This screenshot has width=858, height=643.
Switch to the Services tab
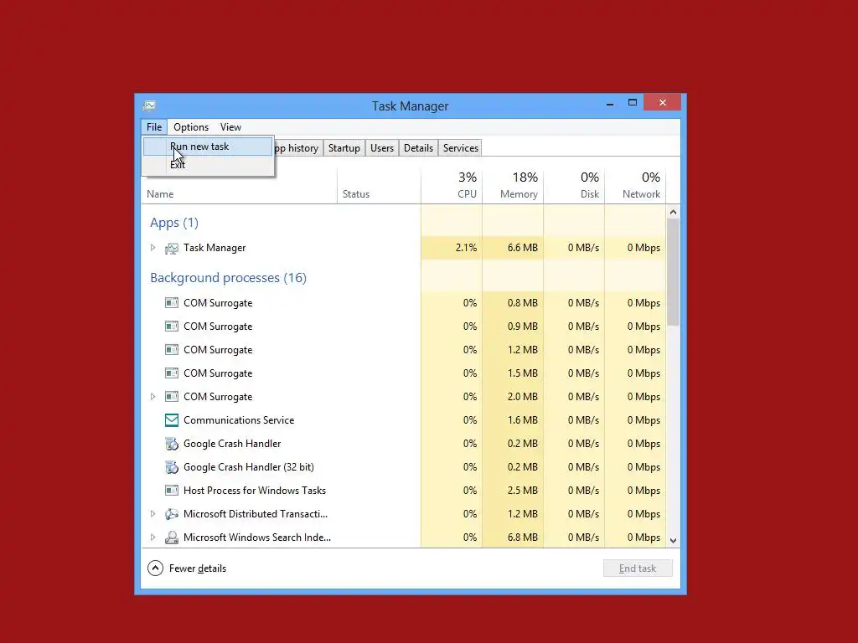coord(461,148)
